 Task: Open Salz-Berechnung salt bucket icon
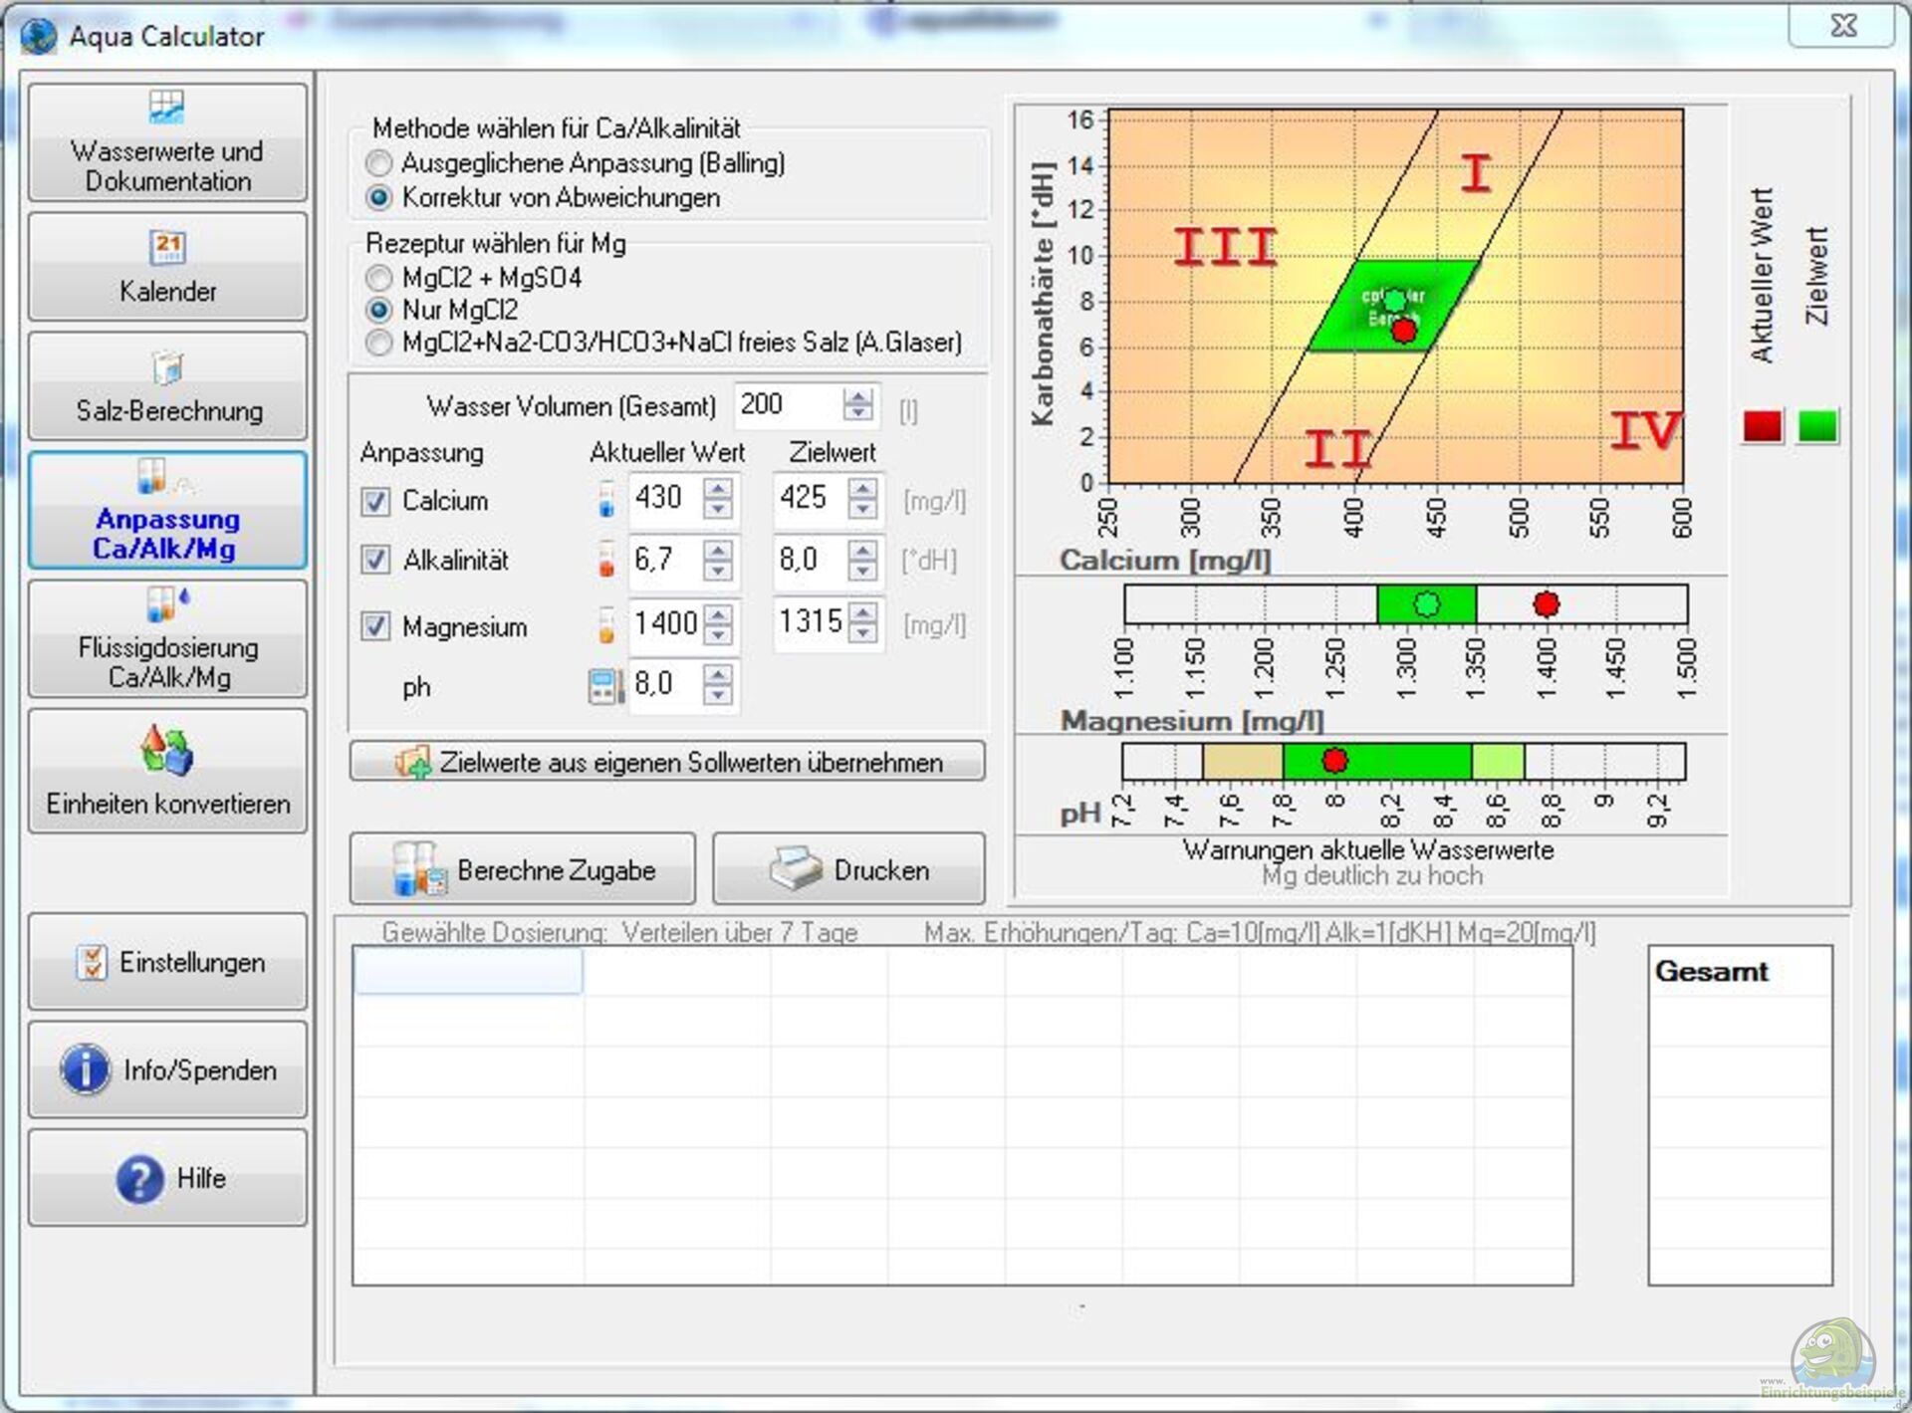pyautogui.click(x=166, y=367)
